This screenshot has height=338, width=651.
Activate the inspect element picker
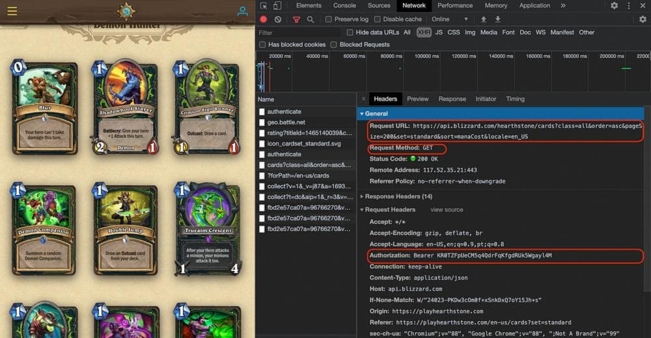coord(264,6)
